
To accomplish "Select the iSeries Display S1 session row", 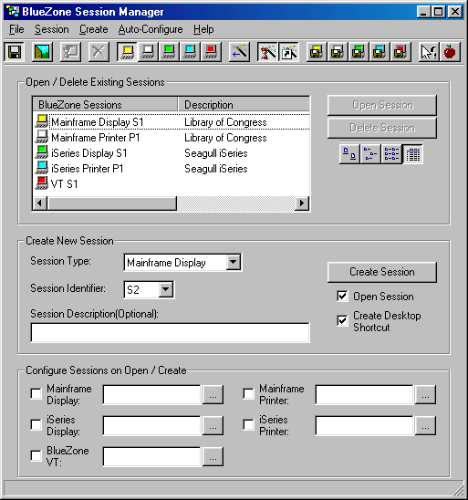I will click(x=172, y=153).
